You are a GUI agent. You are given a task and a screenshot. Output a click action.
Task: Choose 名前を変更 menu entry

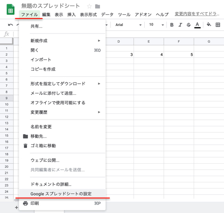62,127
